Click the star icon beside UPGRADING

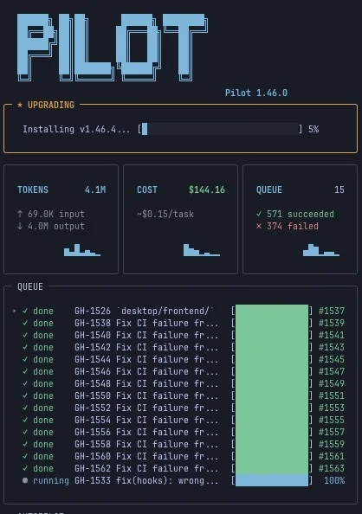20,105
